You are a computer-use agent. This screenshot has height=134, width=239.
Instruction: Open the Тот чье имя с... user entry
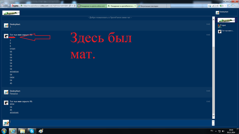click(228, 31)
